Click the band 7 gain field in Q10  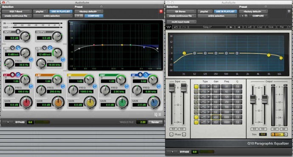click(216, 117)
